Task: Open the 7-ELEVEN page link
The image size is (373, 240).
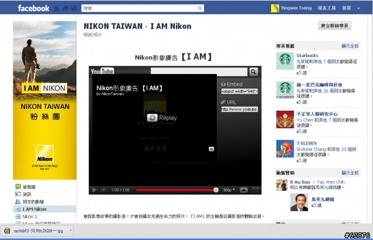Action: (x=307, y=143)
